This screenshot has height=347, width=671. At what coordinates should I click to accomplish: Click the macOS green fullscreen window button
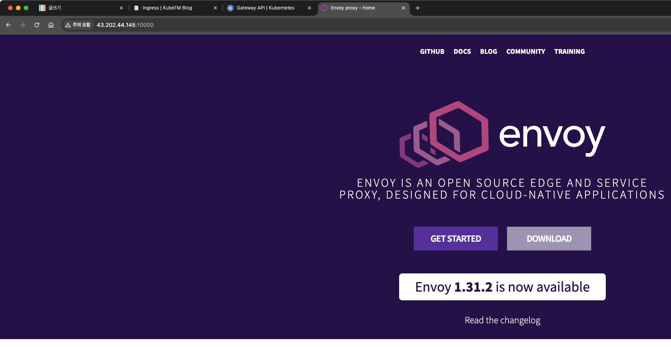26,8
